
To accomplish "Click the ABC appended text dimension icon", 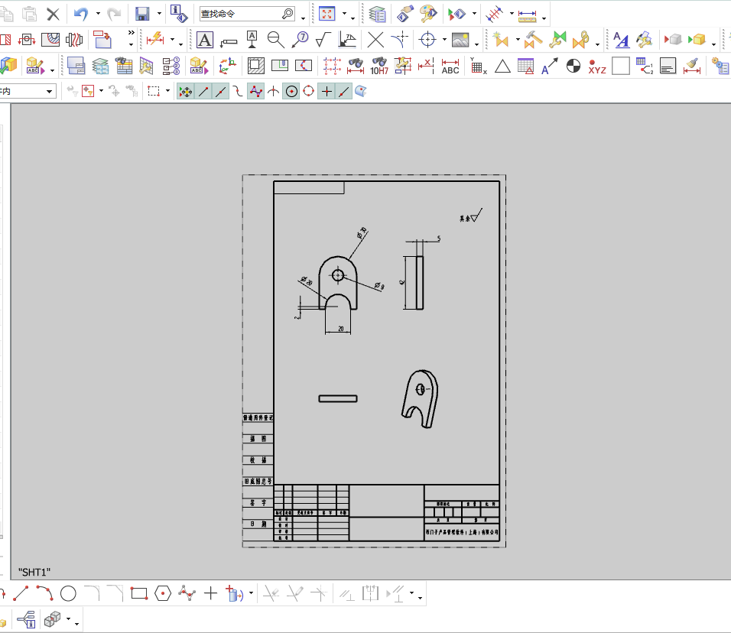I will pos(450,67).
